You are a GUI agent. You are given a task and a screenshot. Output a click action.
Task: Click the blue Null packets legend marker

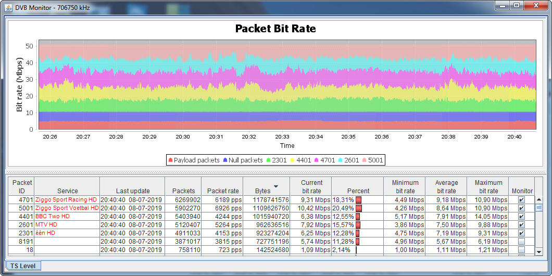[x=225, y=160]
